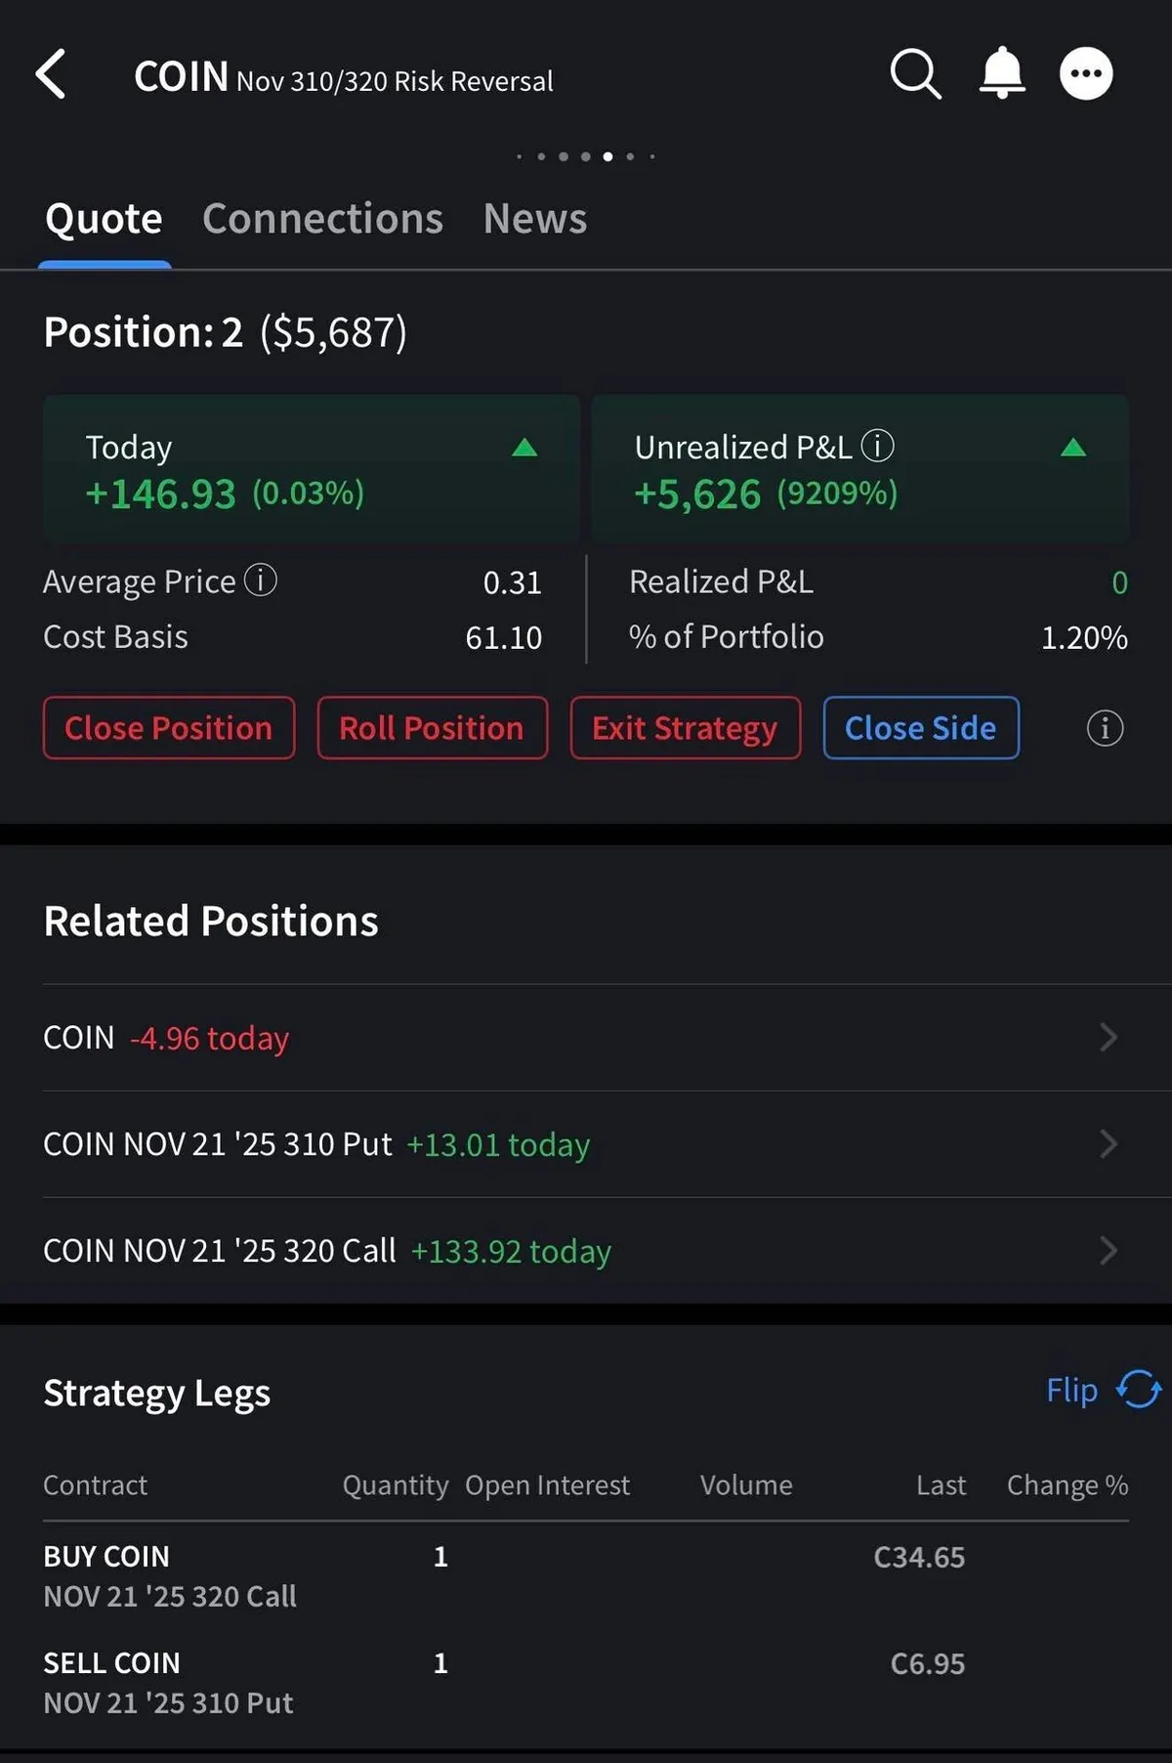Tap the back arrow icon
The height and width of the screenshot is (1763, 1172).
pyautogui.click(x=51, y=74)
